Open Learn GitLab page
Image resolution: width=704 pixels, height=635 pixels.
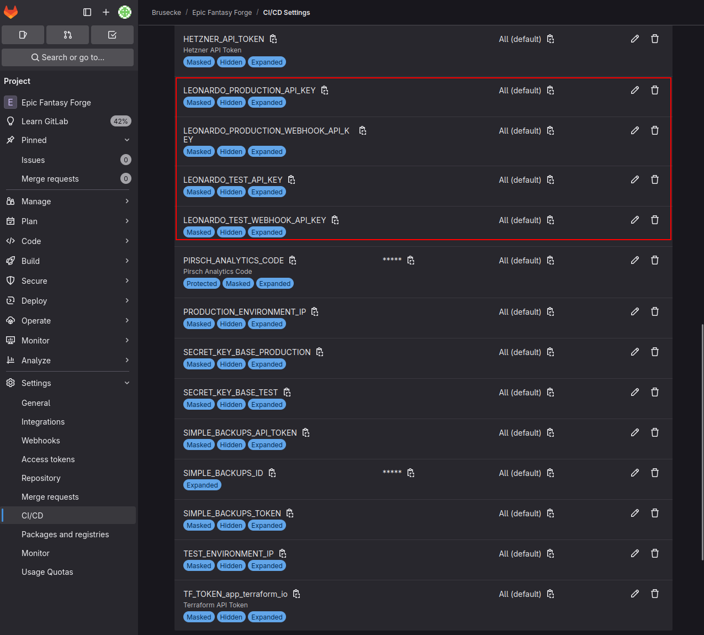point(68,121)
